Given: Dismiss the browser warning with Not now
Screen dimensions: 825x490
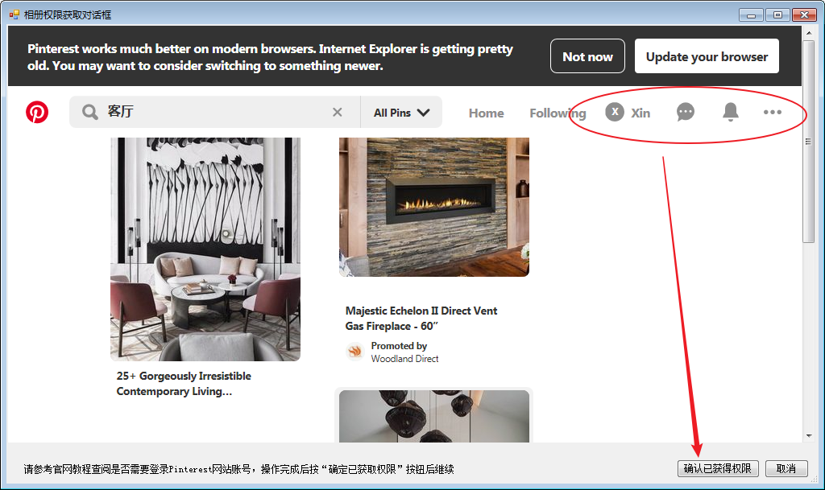Looking at the screenshot, I should 587,56.
